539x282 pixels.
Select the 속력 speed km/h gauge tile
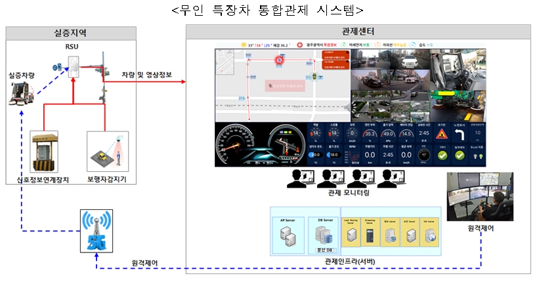tap(352, 133)
